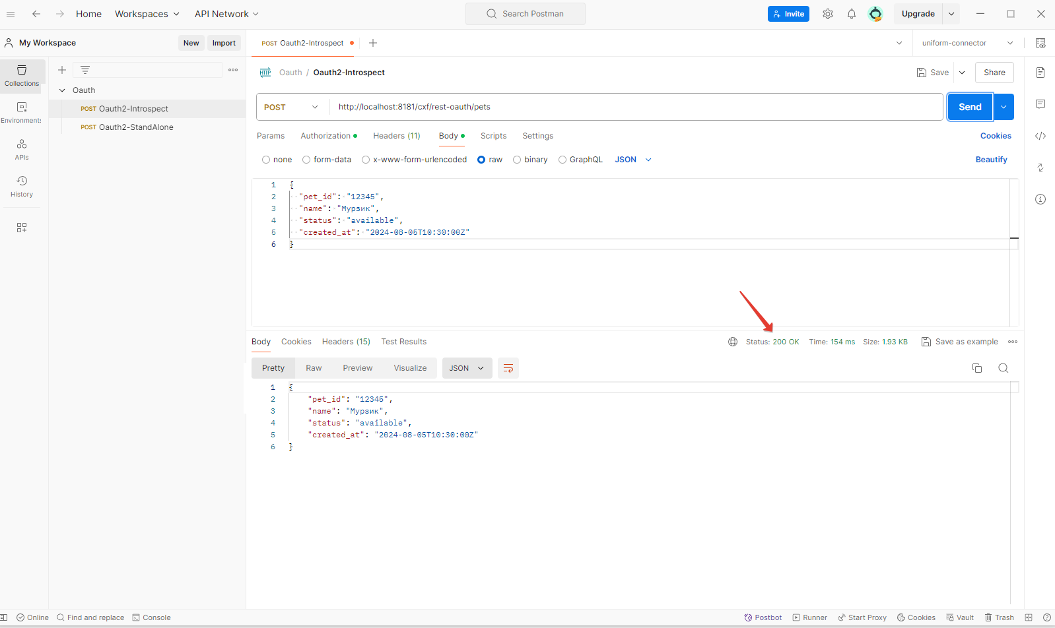Open environment quick look icon
Viewport: 1055px width, 628px height.
(x=1040, y=43)
